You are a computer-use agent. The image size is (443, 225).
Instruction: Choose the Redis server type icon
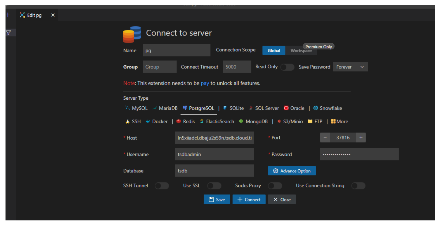[x=179, y=122]
